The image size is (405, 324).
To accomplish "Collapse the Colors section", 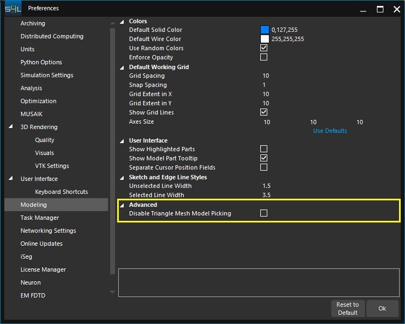I will [122, 22].
